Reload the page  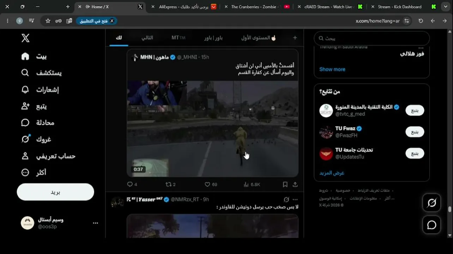pyautogui.click(x=421, y=21)
